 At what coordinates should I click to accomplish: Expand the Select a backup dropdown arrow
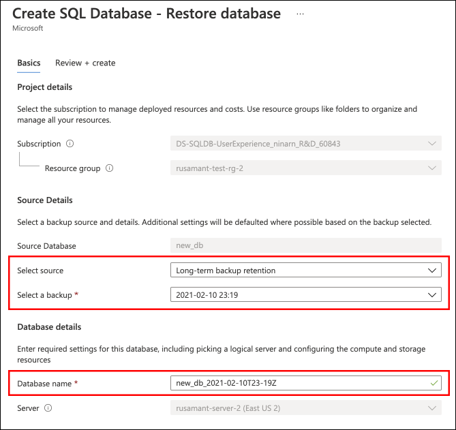431,294
